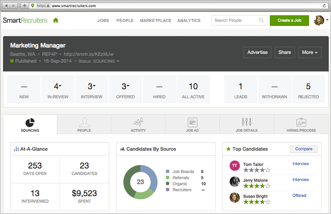
Task: Expand the IN-REVIEW count dropdown
Action: [x=60, y=86]
